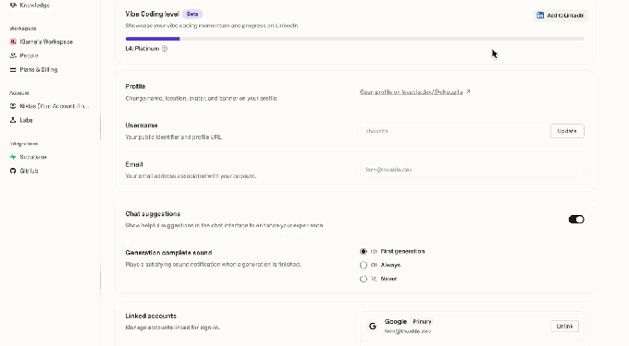The image size is (629, 346).
Task: Click the Add to LinkedIn button
Action: click(x=561, y=15)
